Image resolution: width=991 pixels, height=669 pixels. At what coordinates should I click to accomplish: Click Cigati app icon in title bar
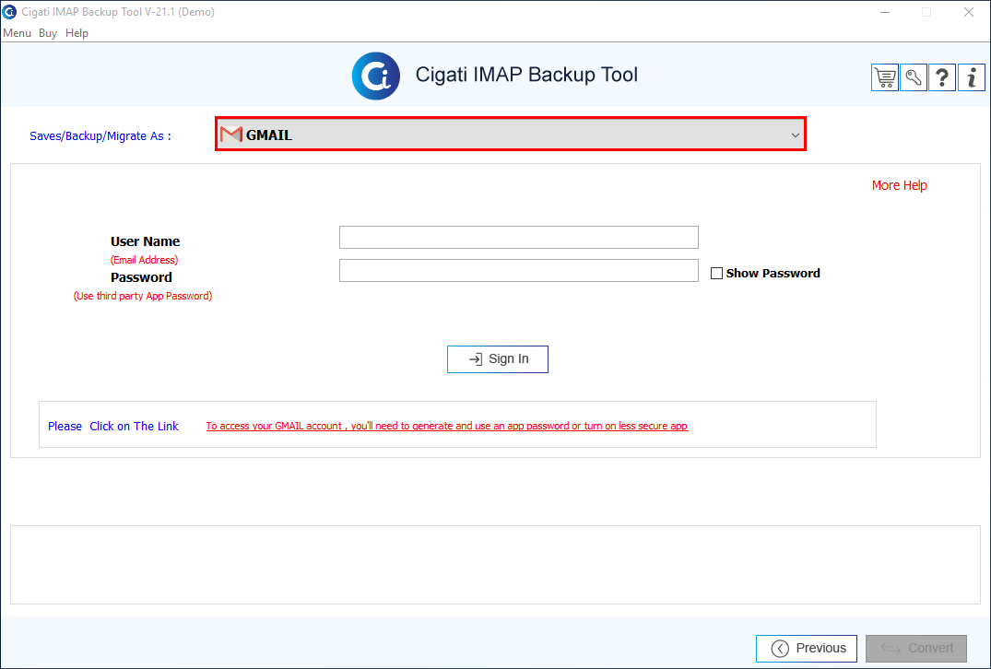[9, 11]
